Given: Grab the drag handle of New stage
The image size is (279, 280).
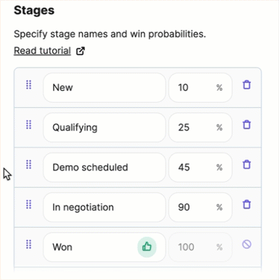Looking at the screenshot, I should coord(29,85).
